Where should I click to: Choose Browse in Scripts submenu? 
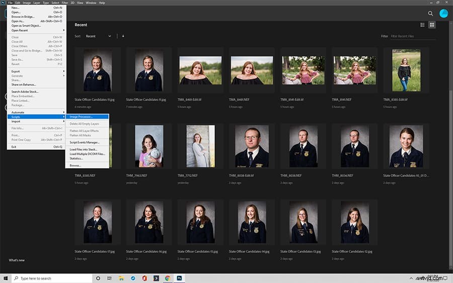[87, 165]
